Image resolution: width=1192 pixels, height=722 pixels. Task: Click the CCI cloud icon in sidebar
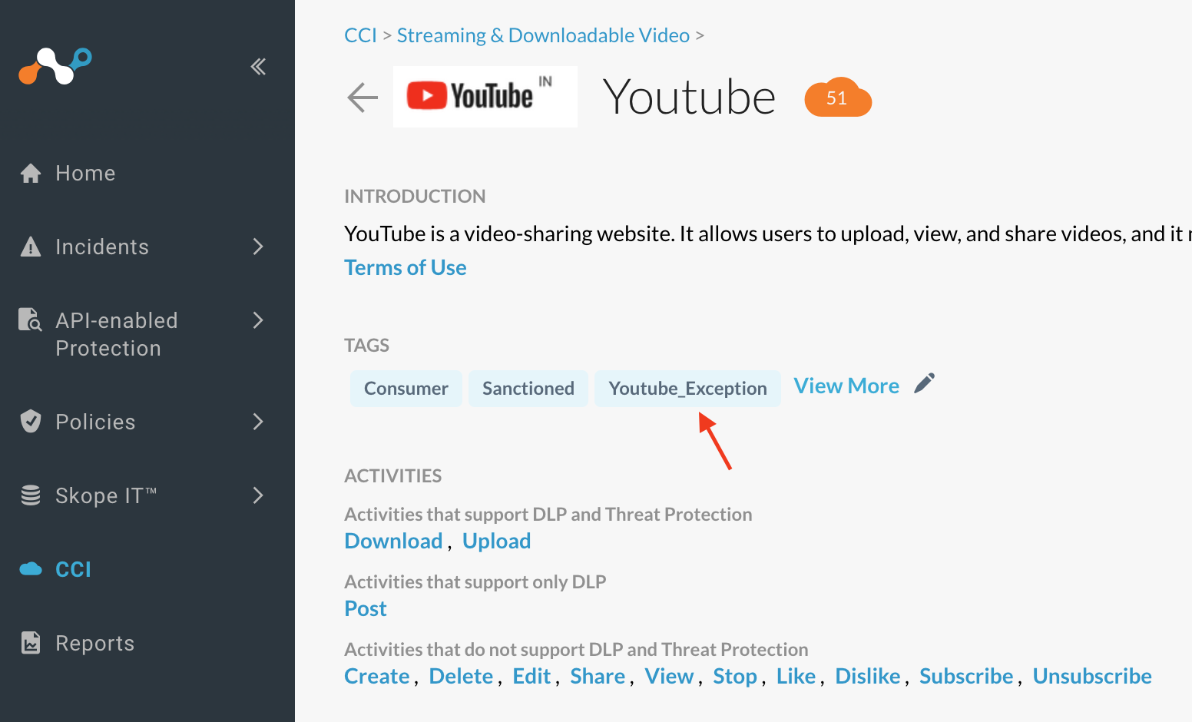coord(31,569)
